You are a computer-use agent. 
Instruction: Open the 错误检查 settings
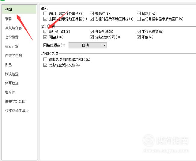[12, 74]
